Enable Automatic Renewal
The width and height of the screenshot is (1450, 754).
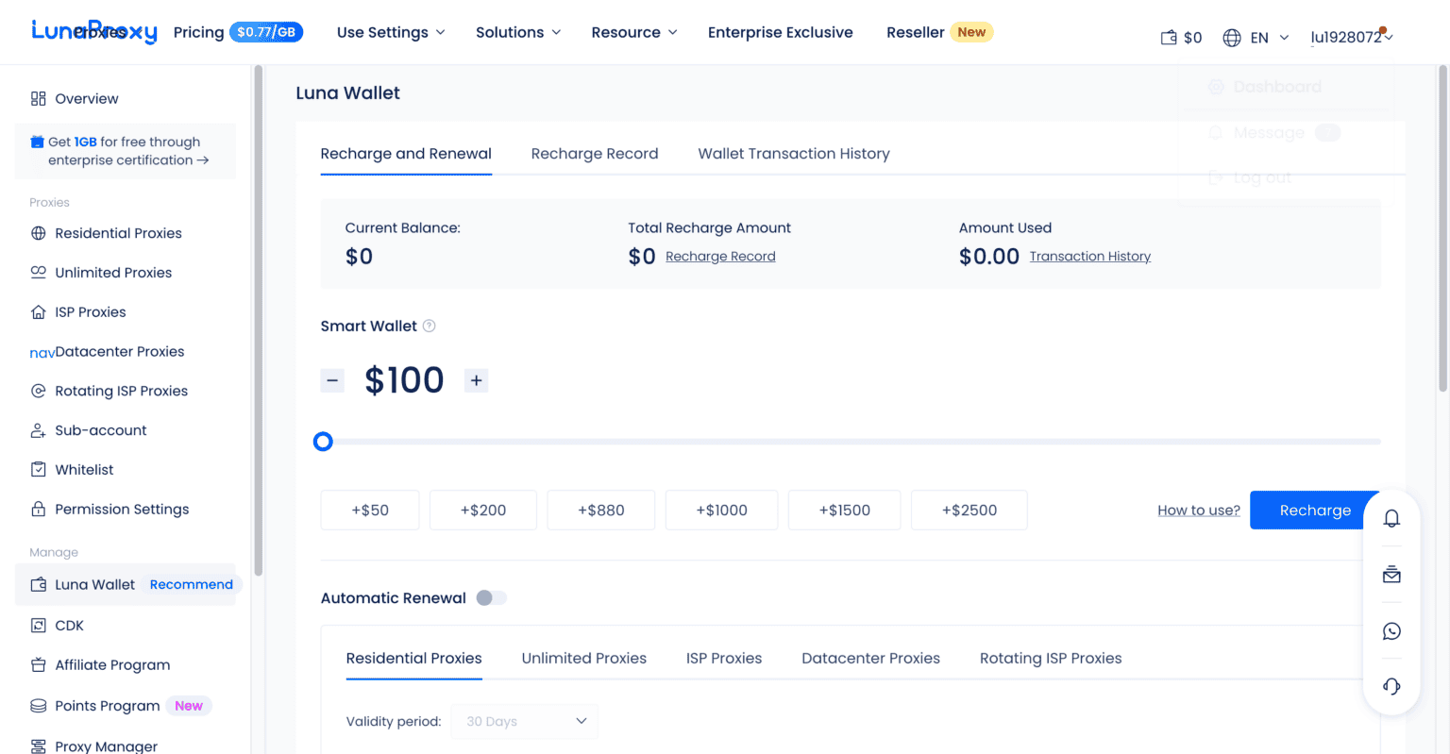point(491,597)
